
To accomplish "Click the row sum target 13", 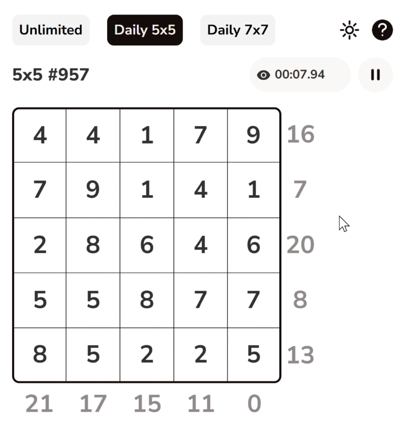I will click(300, 355).
